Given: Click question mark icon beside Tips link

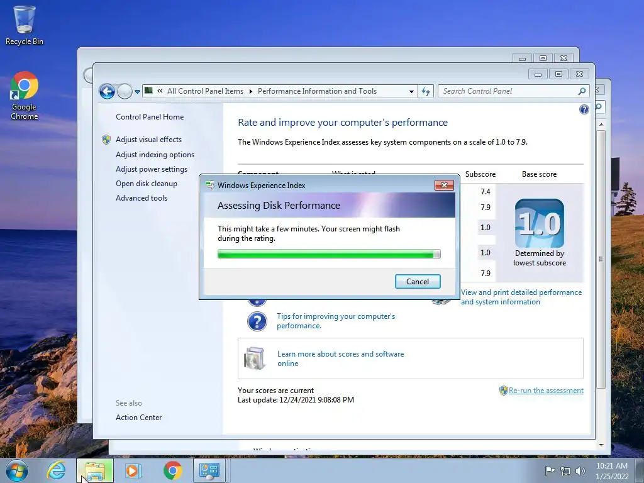Looking at the screenshot, I should 257,321.
